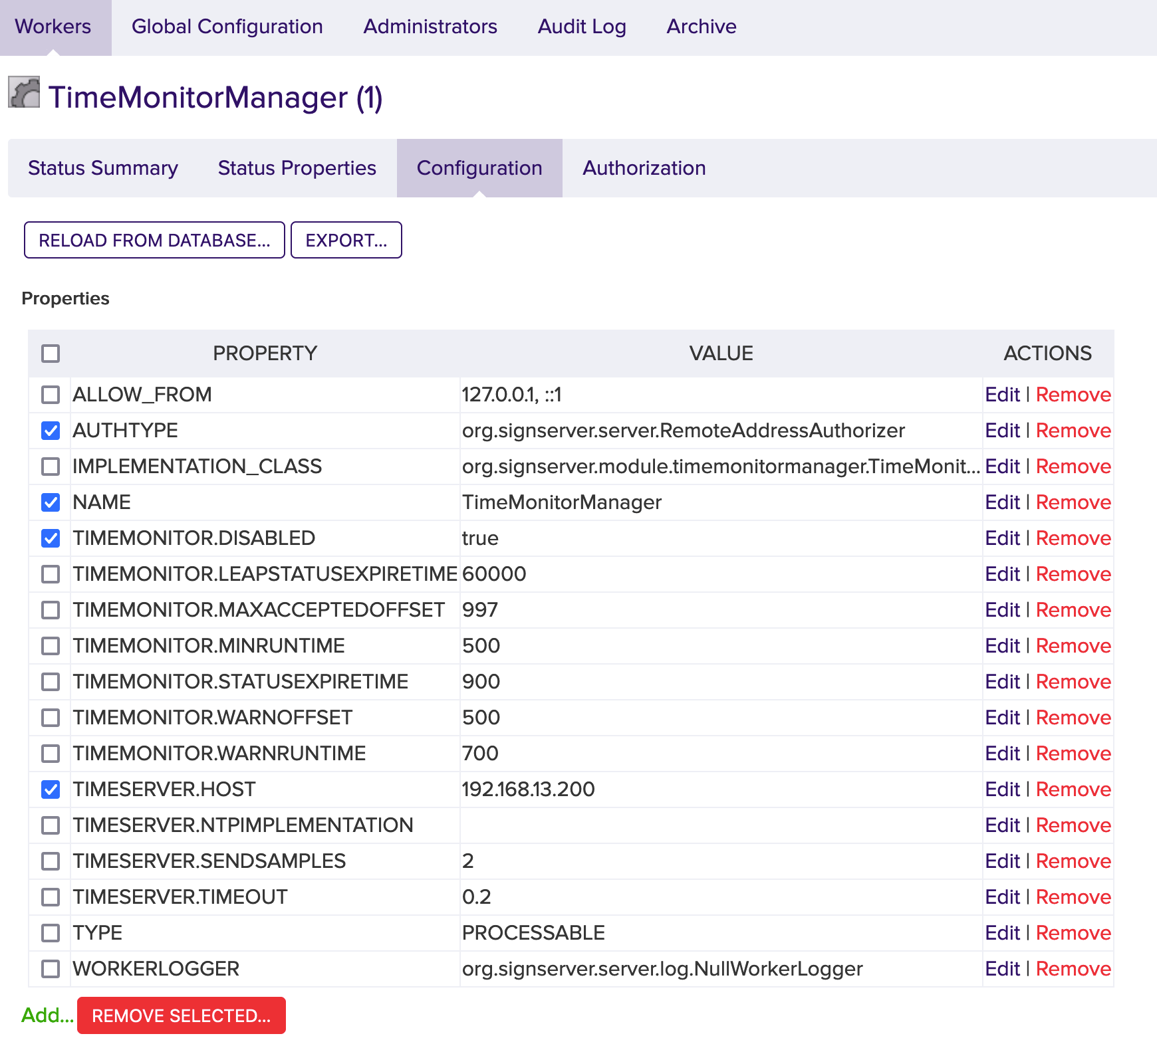This screenshot has height=1046, width=1157.
Task: Uncheck the TIMEMONITOR.DISABLED checkbox
Action: tap(50, 538)
